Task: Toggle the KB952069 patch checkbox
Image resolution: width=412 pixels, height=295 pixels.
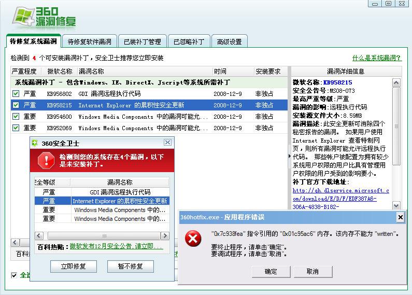Action: [x=16, y=128]
